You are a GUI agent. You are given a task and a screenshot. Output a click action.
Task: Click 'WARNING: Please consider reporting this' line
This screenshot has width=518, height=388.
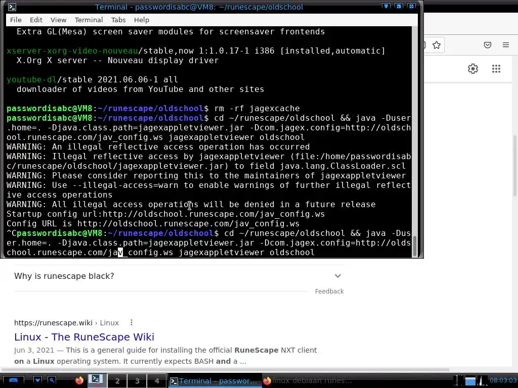point(206,175)
